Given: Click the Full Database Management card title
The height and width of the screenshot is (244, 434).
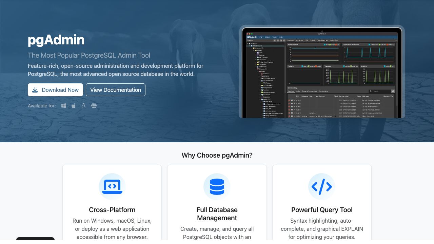Looking at the screenshot, I should [217, 214].
